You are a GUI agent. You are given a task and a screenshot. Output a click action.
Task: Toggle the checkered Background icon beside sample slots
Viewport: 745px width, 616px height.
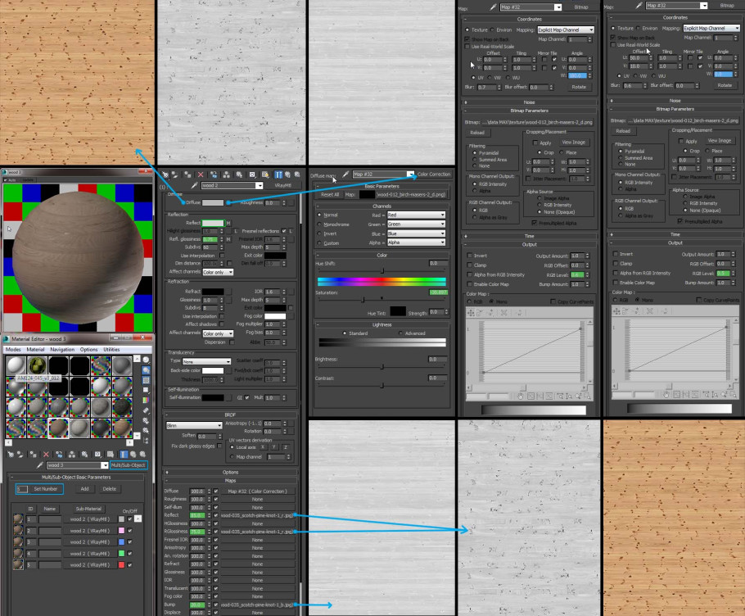tap(146, 380)
